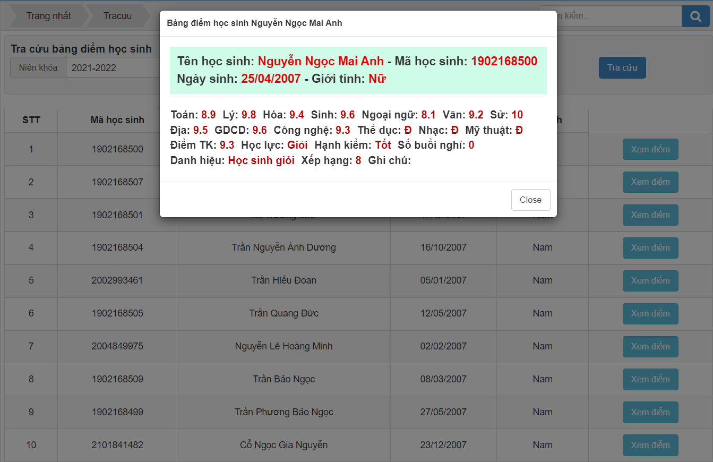The height and width of the screenshot is (462, 713).
Task: Click the name Nguyễn Lê Hoàng Minh
Action: pos(284,346)
